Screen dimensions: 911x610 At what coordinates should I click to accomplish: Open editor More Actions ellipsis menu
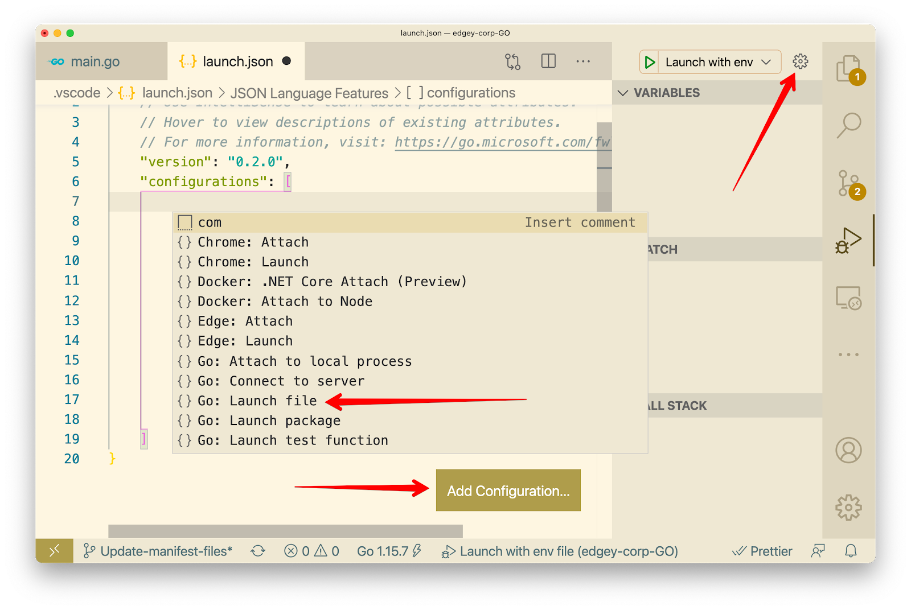tap(583, 61)
